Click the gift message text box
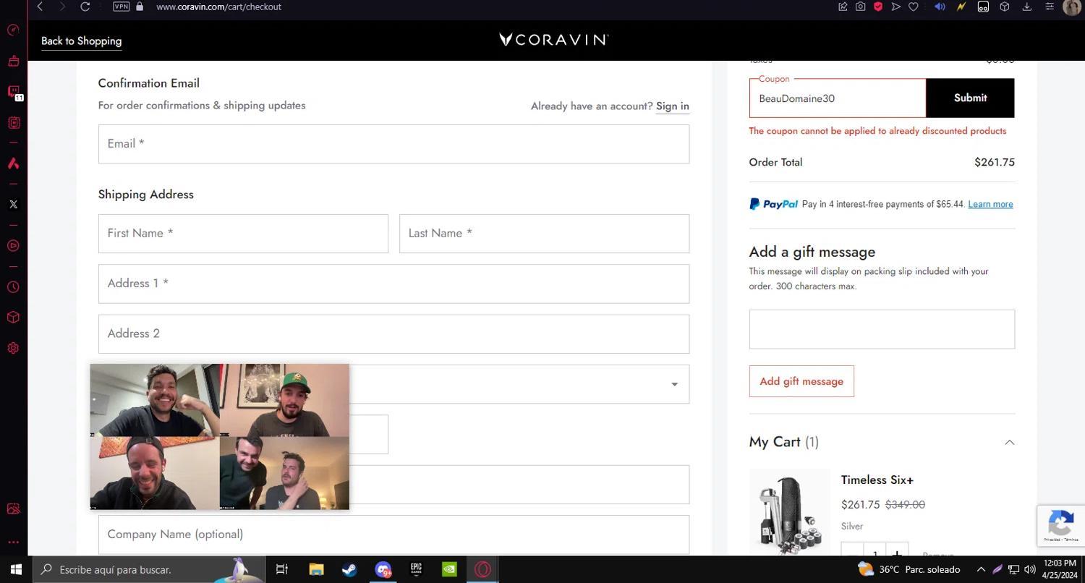 click(882, 329)
